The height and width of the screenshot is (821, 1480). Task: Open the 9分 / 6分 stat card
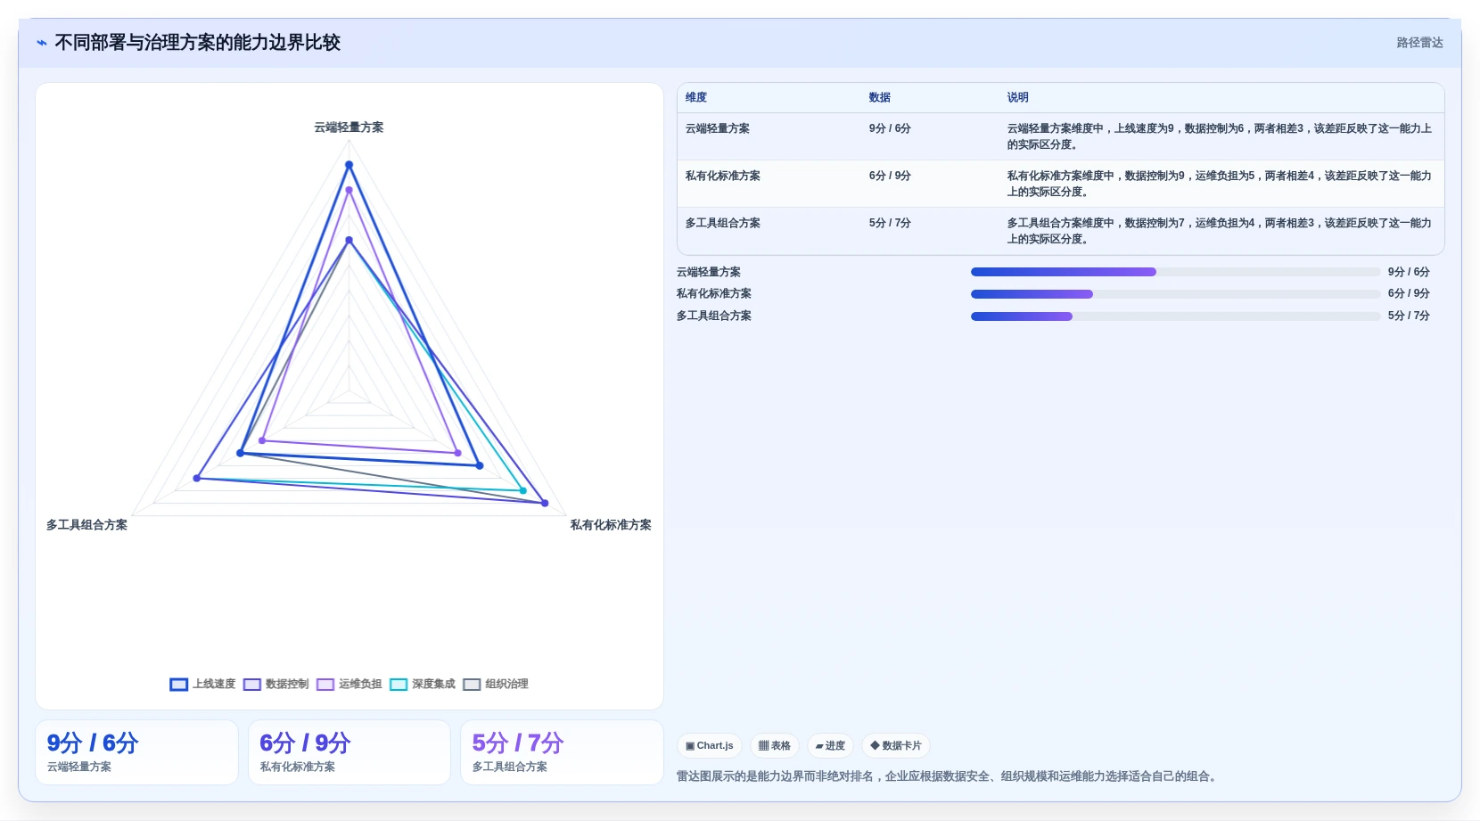tap(136, 752)
